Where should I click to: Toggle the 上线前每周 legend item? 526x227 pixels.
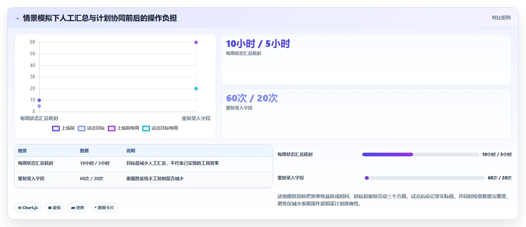[124, 128]
